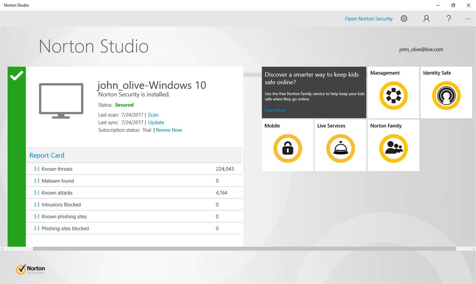Click the 224,043 known threats value

[x=225, y=169]
